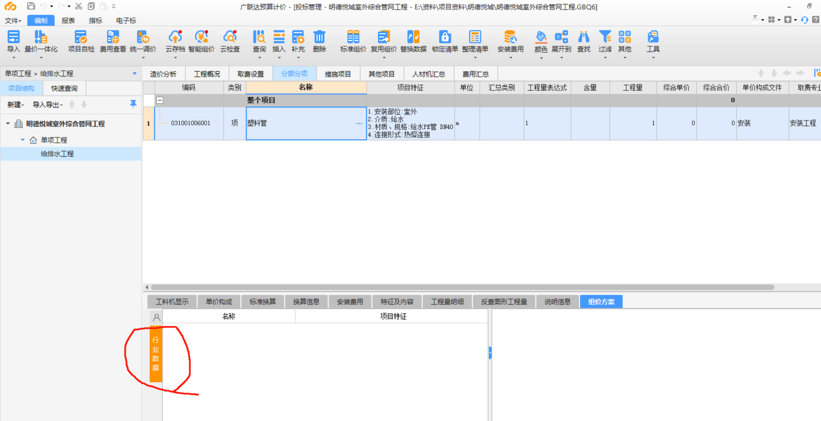
Task: Open the 导入 dropdown arrow
Action: pyautogui.click(x=13, y=58)
